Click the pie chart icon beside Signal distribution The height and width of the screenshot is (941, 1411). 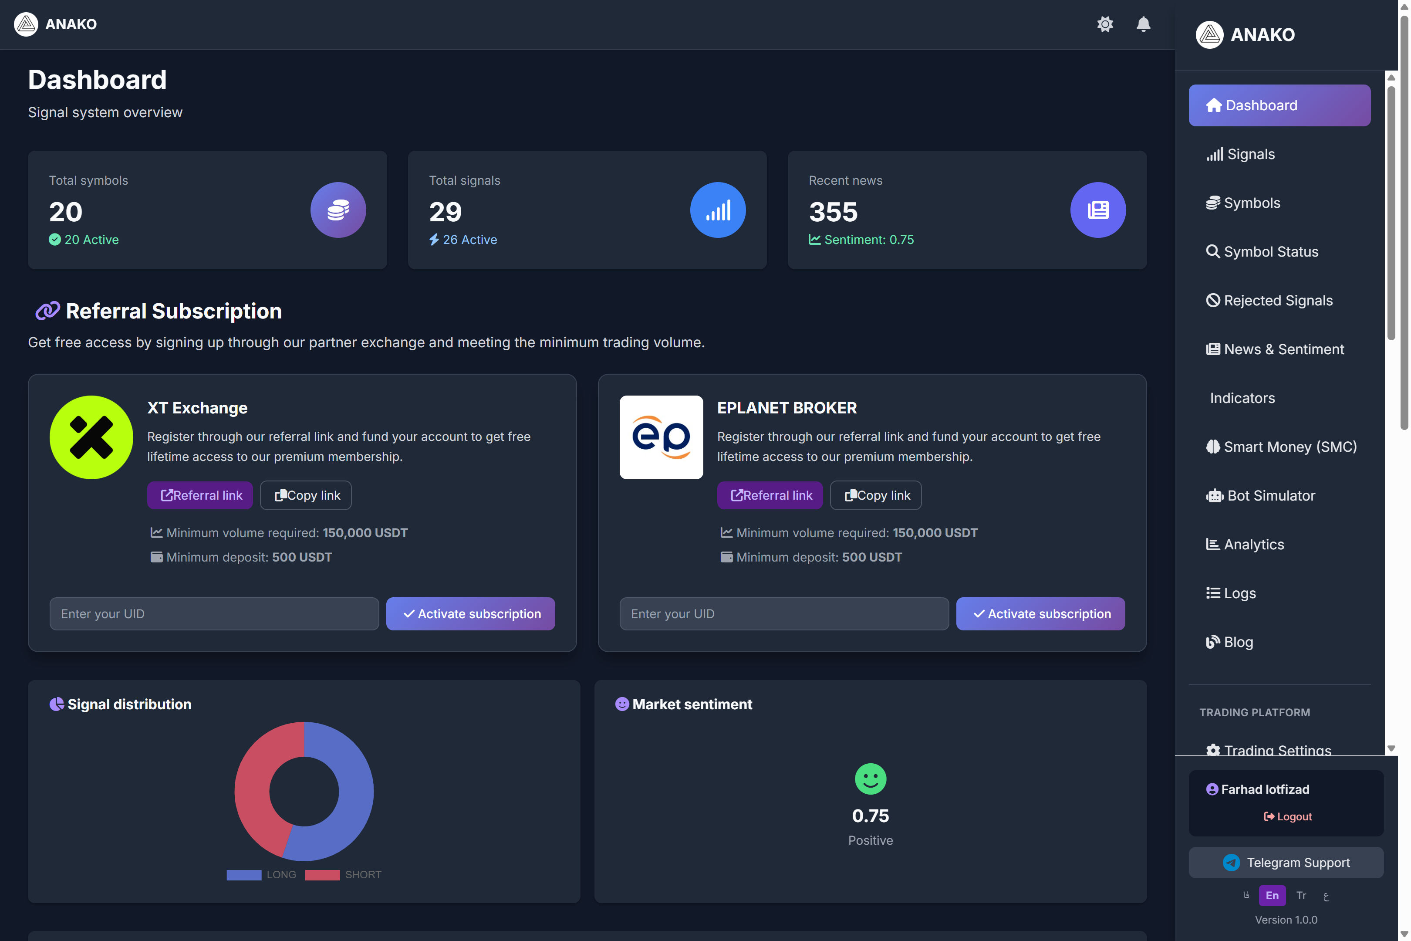pyautogui.click(x=56, y=704)
